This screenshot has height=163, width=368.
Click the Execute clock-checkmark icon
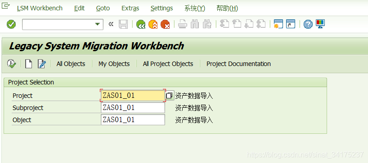click(11, 64)
